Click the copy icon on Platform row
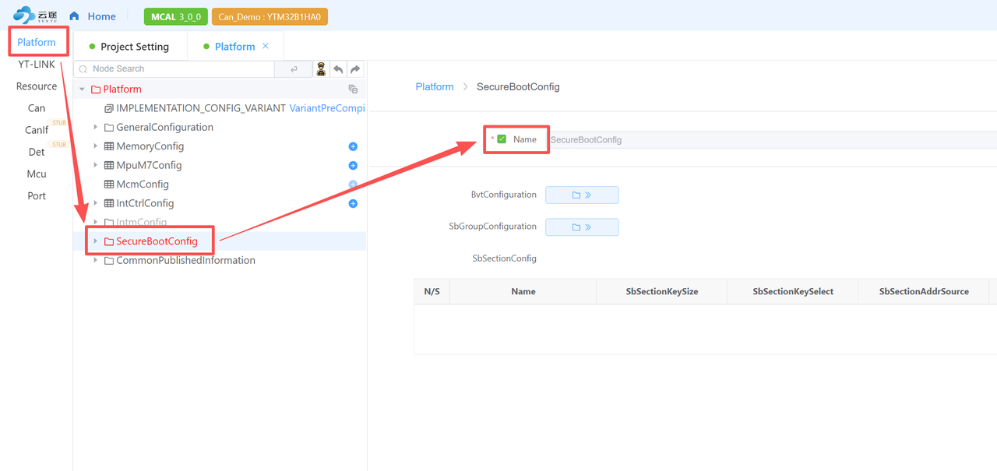The image size is (997, 471). 353,90
